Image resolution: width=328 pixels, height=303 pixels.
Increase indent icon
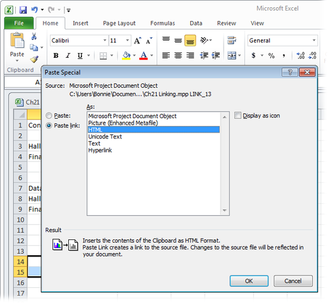click(x=216, y=56)
